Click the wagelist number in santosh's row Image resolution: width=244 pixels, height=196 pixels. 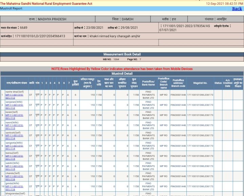200,135
